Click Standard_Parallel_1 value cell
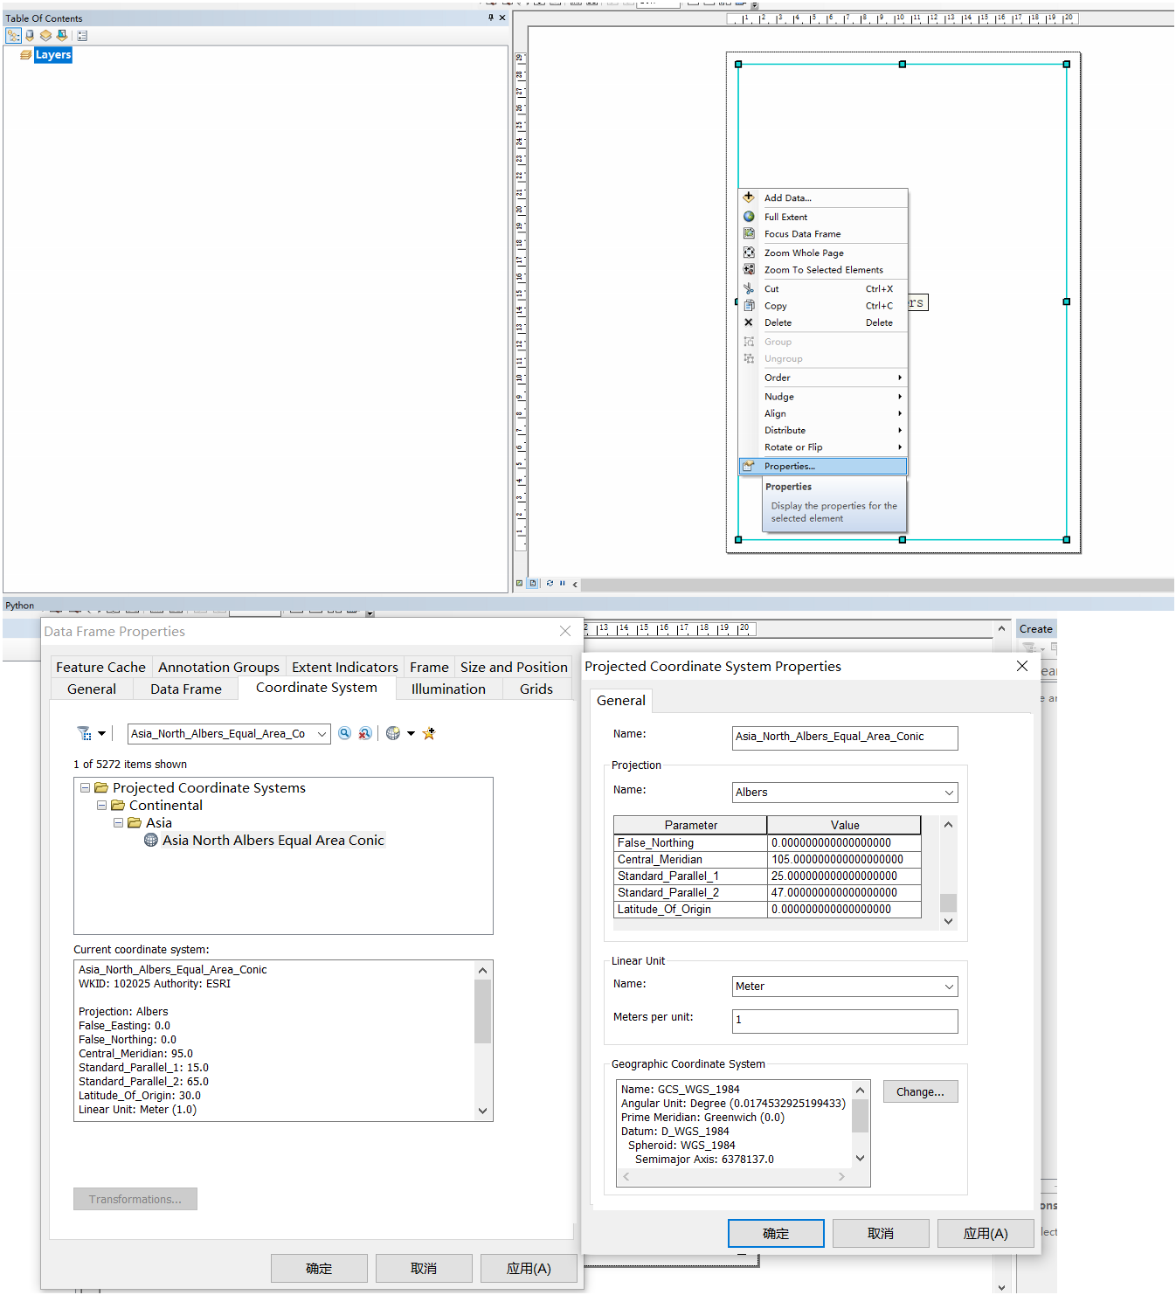 click(x=844, y=876)
